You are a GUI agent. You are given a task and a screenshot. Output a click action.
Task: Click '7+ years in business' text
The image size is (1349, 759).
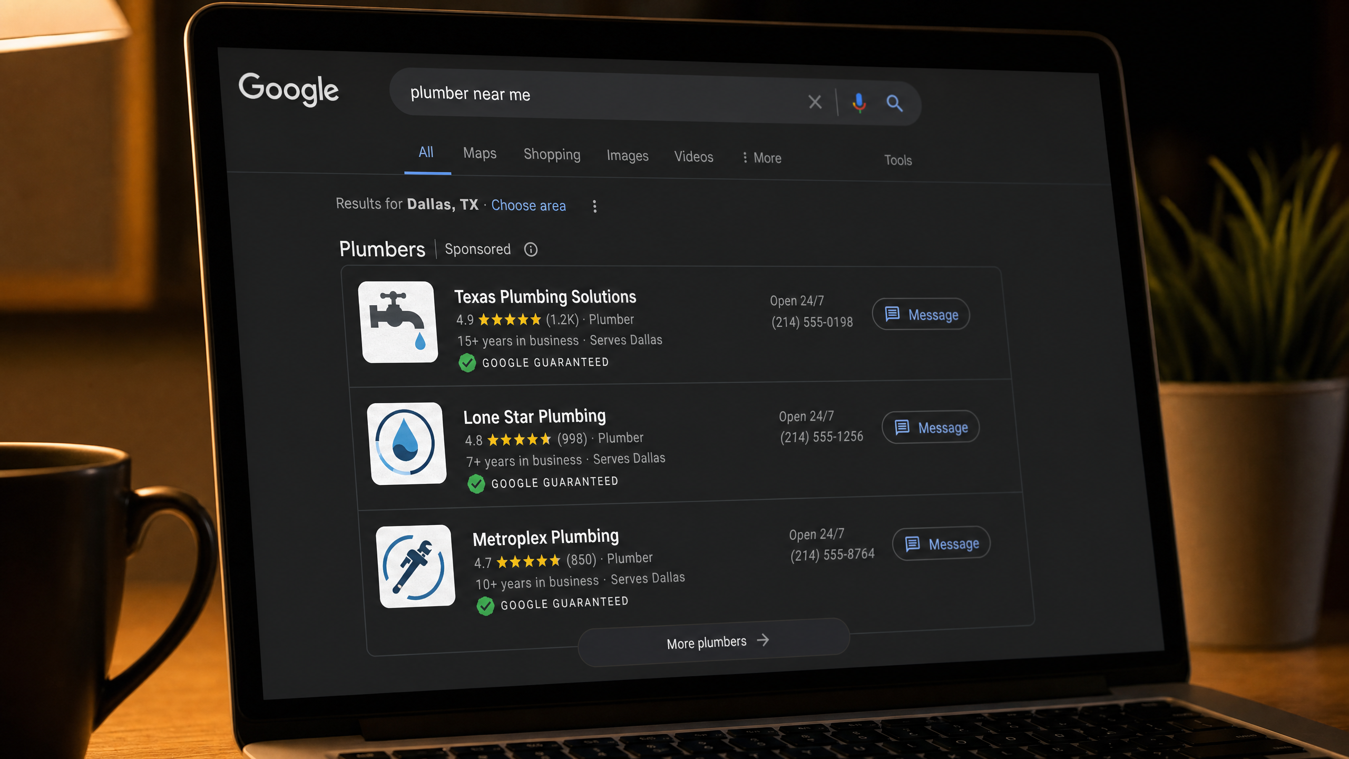pos(524,461)
